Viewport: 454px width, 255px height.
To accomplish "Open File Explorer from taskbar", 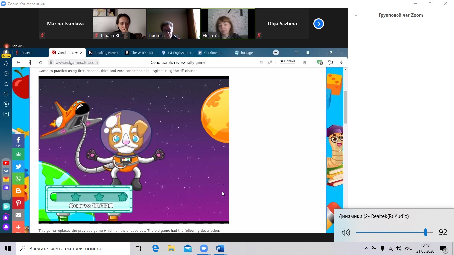I will click(x=171, y=248).
